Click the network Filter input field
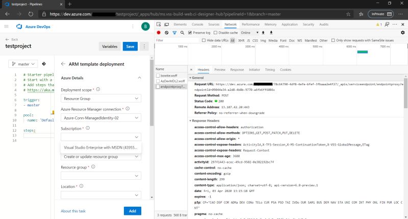This screenshot has height=219, width=408. pyautogui.click(x=178, y=40)
